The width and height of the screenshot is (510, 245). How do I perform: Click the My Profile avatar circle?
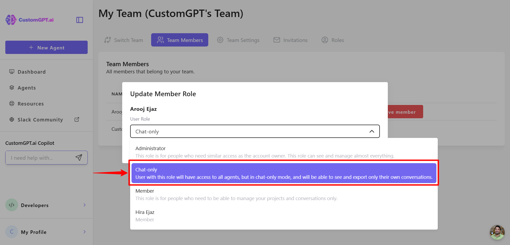coord(12,232)
